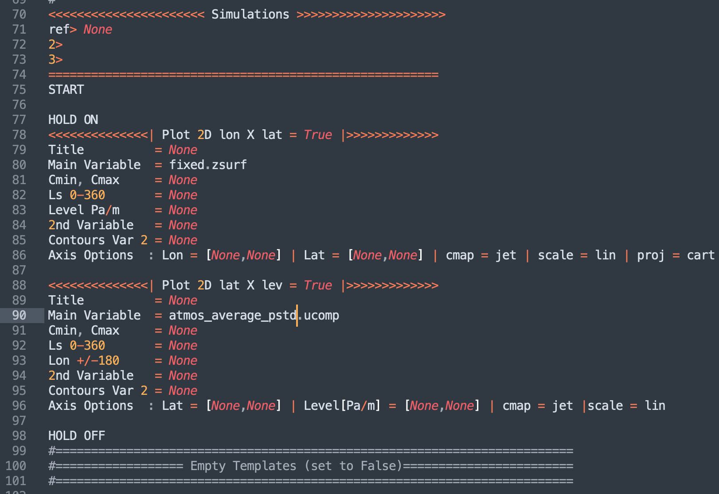
Task: Click 'fixed.zsurf' main variable value
Action: (208, 165)
